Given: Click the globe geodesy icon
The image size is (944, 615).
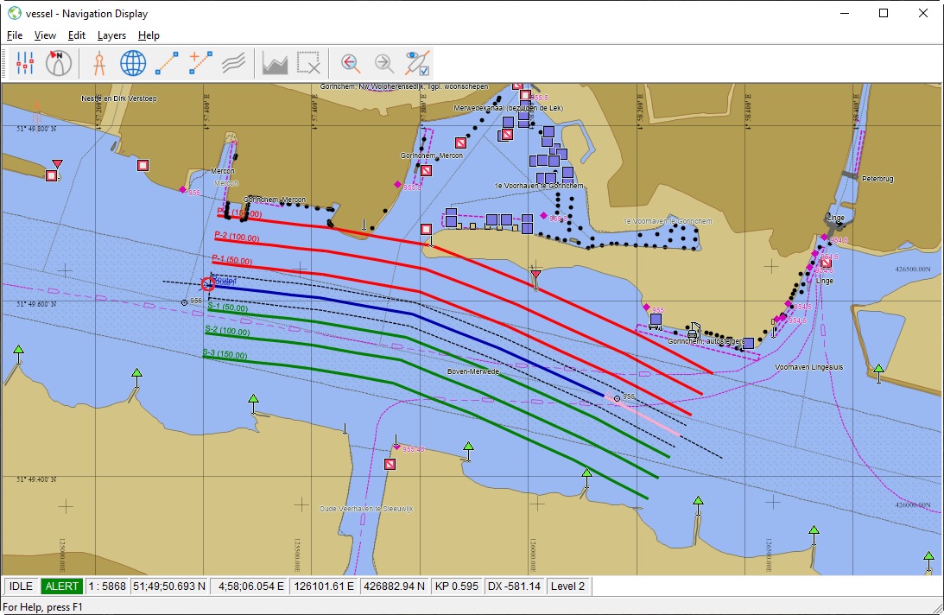Looking at the screenshot, I should pos(132,63).
